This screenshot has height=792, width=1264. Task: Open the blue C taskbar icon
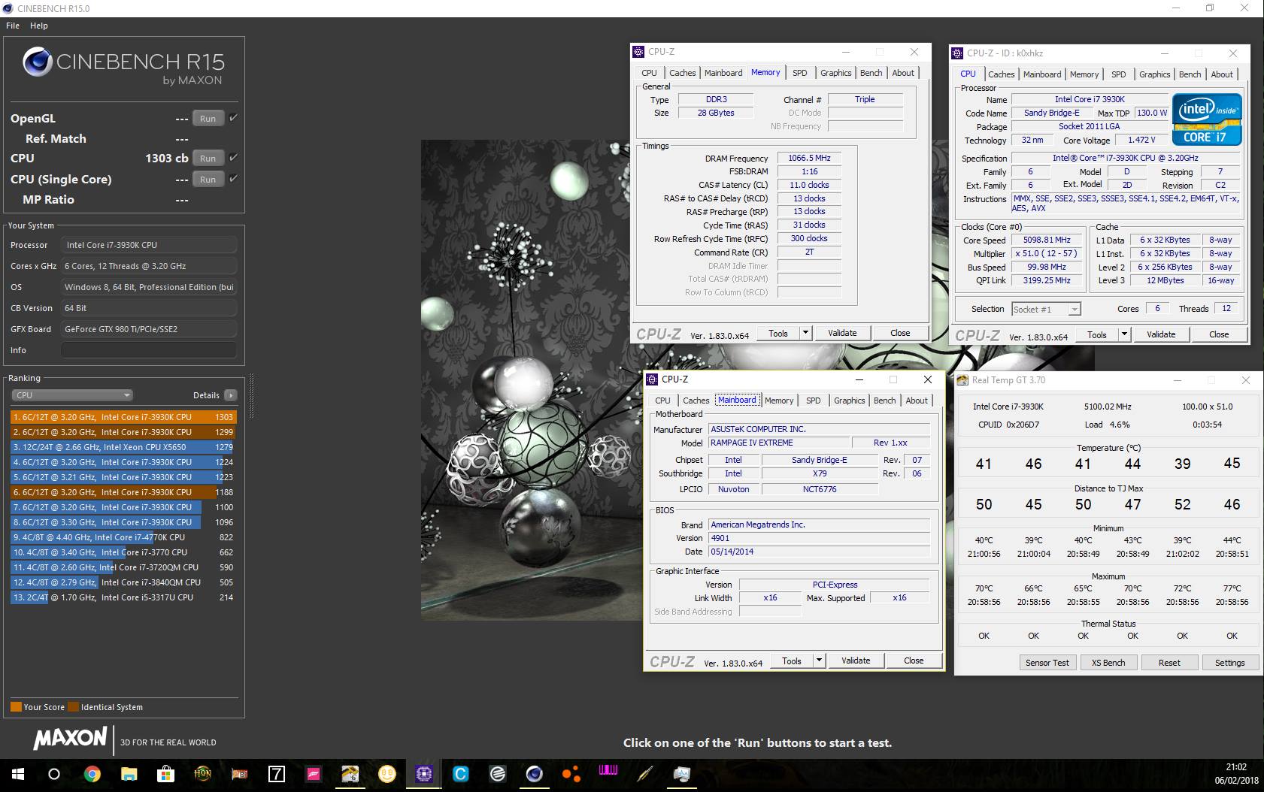460,773
